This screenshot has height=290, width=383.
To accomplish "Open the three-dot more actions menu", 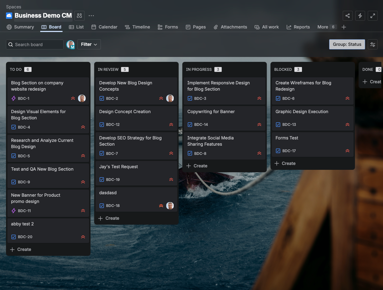I will (91, 16).
